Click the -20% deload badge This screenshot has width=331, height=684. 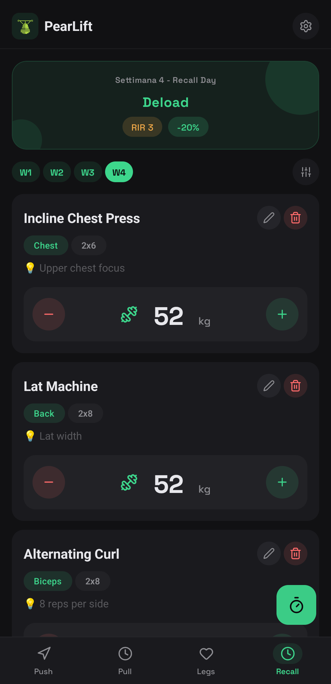(x=188, y=127)
